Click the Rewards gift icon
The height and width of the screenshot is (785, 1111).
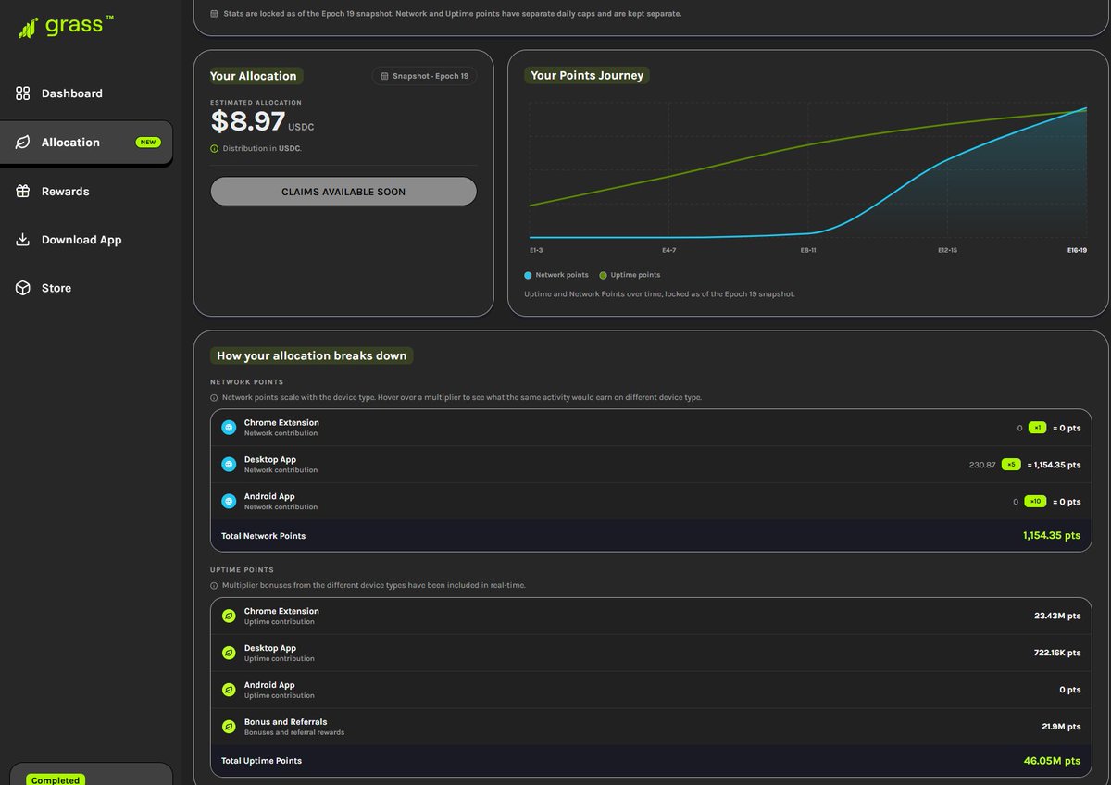tap(23, 192)
